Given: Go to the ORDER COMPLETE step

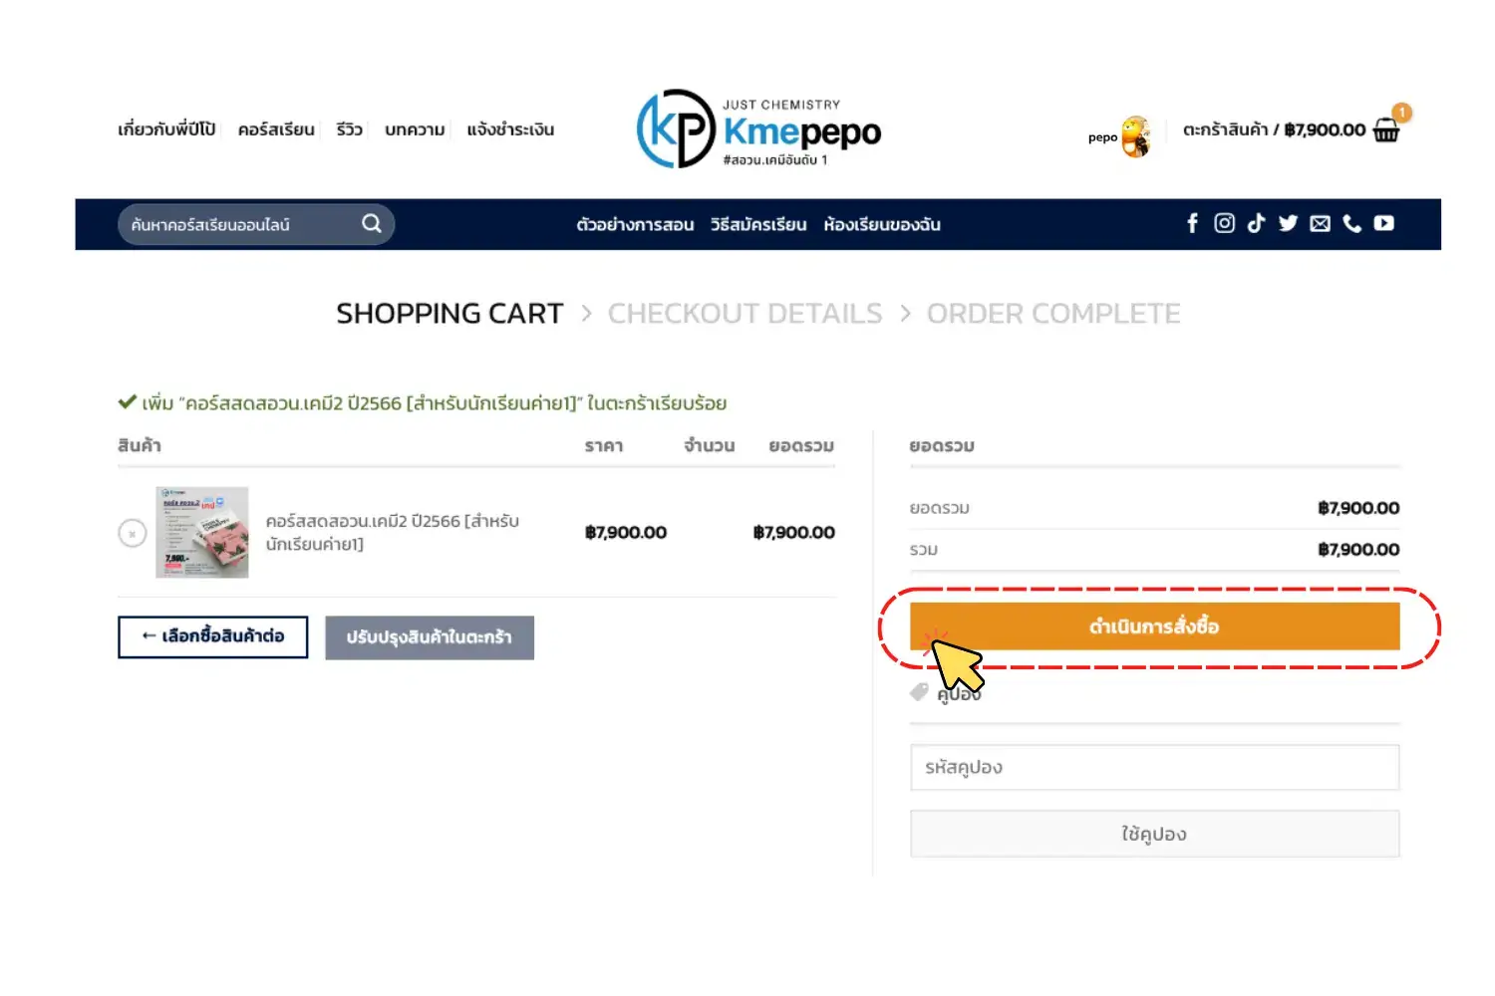Looking at the screenshot, I should tap(1053, 314).
